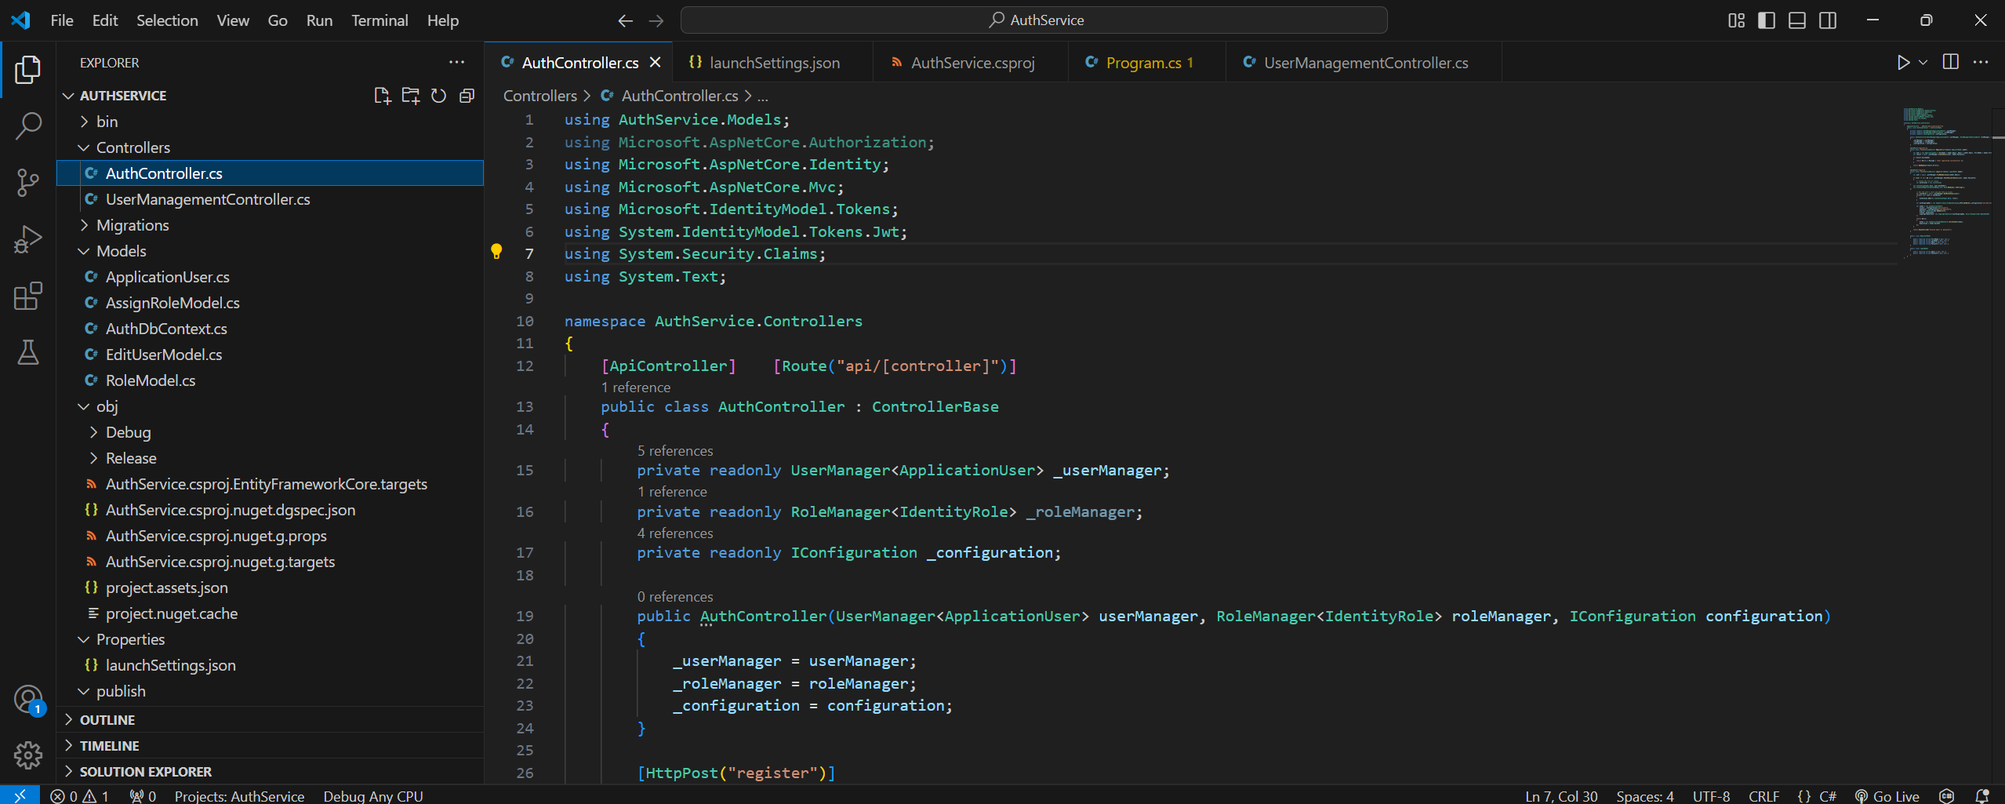Collapse all folders in explorer

click(x=467, y=96)
